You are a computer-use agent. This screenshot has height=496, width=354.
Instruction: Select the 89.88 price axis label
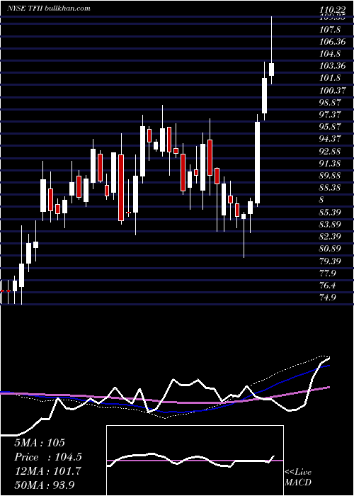tap(330, 176)
